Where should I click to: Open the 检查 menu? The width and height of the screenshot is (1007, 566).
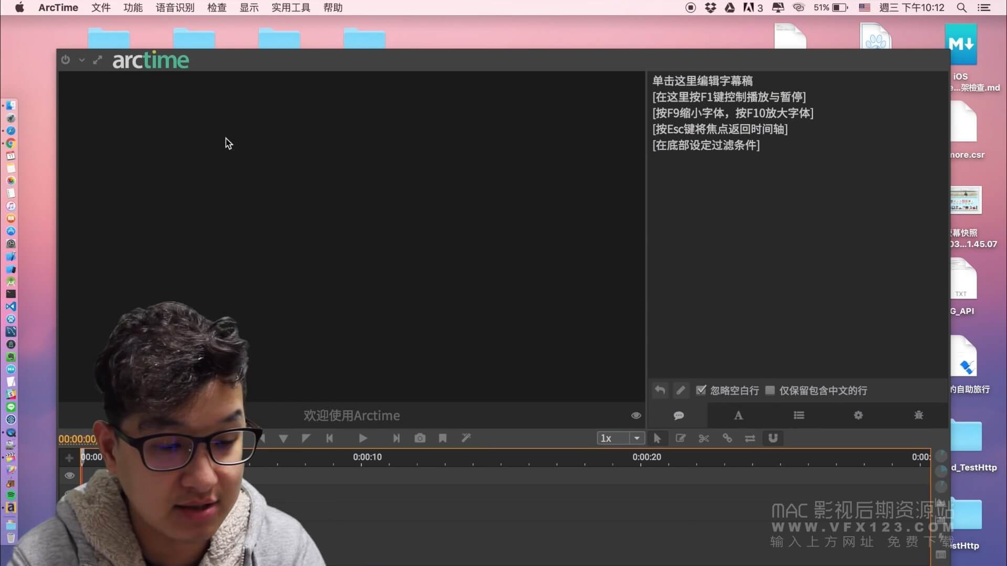(x=217, y=7)
